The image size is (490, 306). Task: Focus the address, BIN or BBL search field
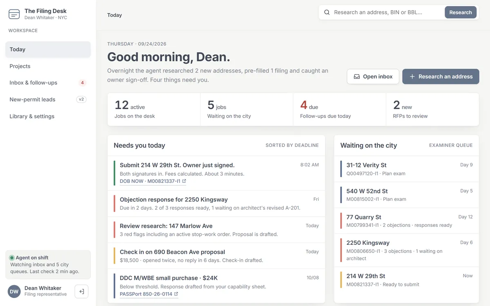tap(387, 12)
